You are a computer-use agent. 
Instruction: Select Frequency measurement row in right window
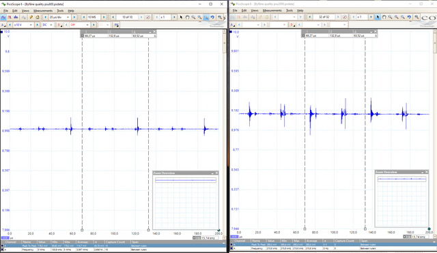point(333,248)
